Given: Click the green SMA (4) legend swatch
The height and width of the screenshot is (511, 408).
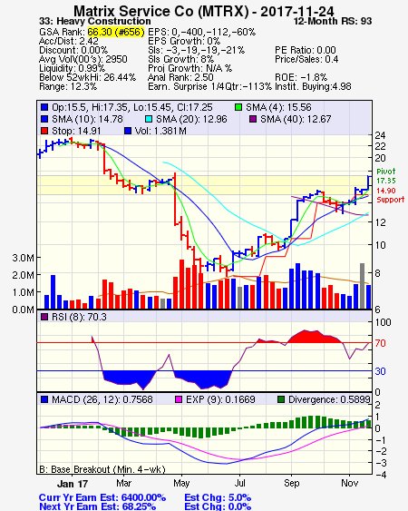Looking at the screenshot, I should [238, 107].
